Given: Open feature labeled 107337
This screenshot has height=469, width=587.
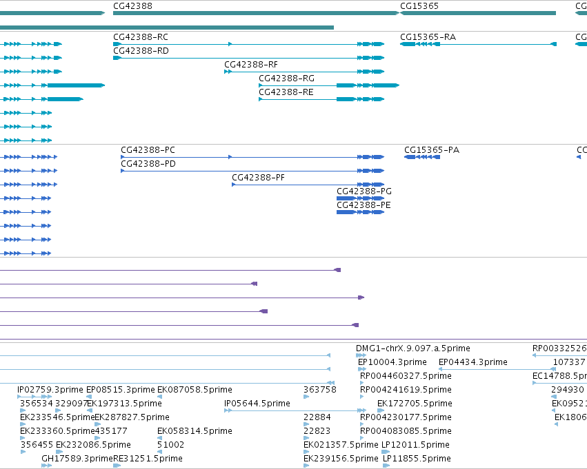Looking at the screenshot, I should pyautogui.click(x=569, y=362).
